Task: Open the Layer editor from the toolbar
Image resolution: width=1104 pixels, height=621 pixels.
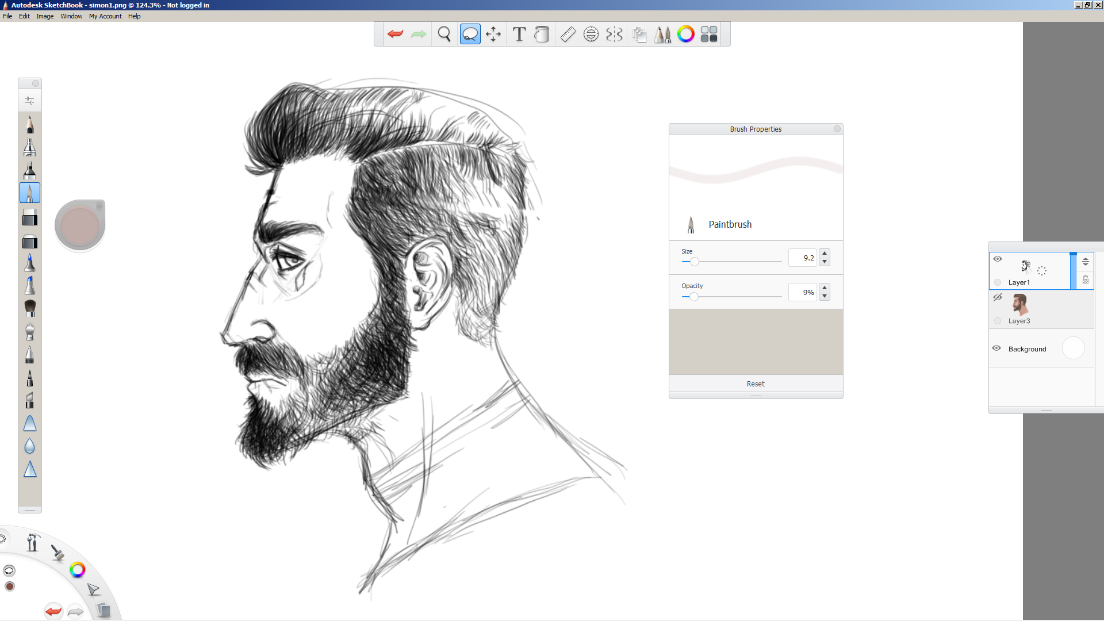Action: click(639, 34)
